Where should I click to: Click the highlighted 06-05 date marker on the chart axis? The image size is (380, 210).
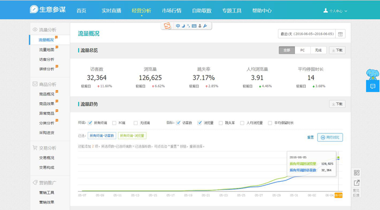[339, 195]
